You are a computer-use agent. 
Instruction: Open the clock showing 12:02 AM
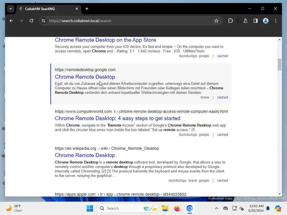click(x=256, y=208)
